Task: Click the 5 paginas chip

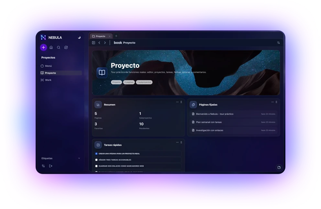Action: pos(129,82)
